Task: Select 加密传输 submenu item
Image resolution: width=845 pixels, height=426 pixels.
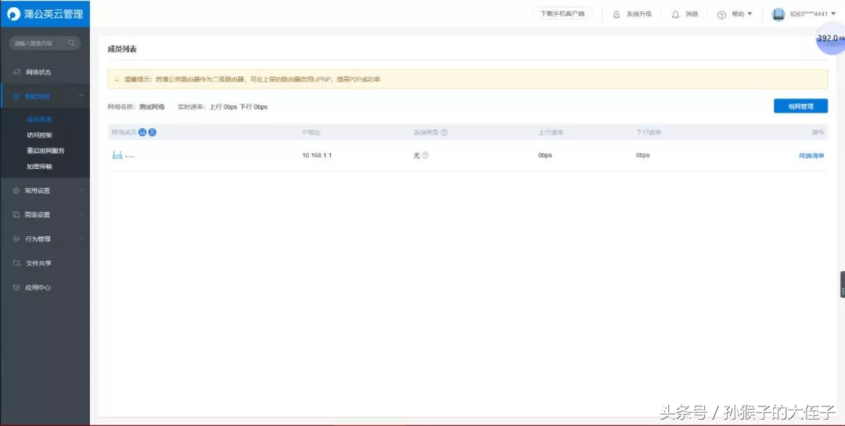Action: pos(39,166)
